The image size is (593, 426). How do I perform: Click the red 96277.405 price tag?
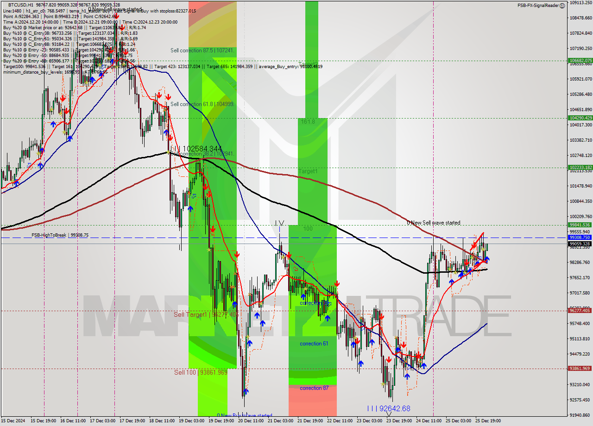click(580, 311)
